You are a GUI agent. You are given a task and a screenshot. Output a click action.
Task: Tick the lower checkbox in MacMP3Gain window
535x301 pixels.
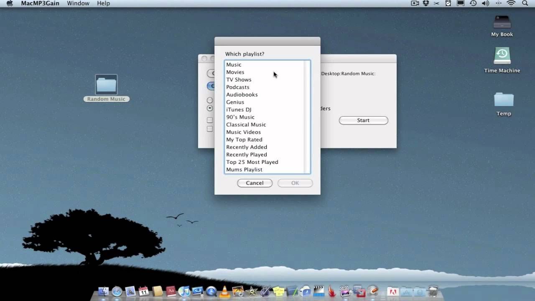(x=210, y=129)
